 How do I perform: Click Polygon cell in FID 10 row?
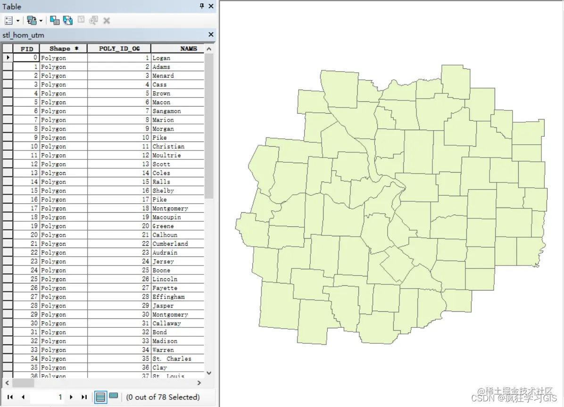click(63, 147)
